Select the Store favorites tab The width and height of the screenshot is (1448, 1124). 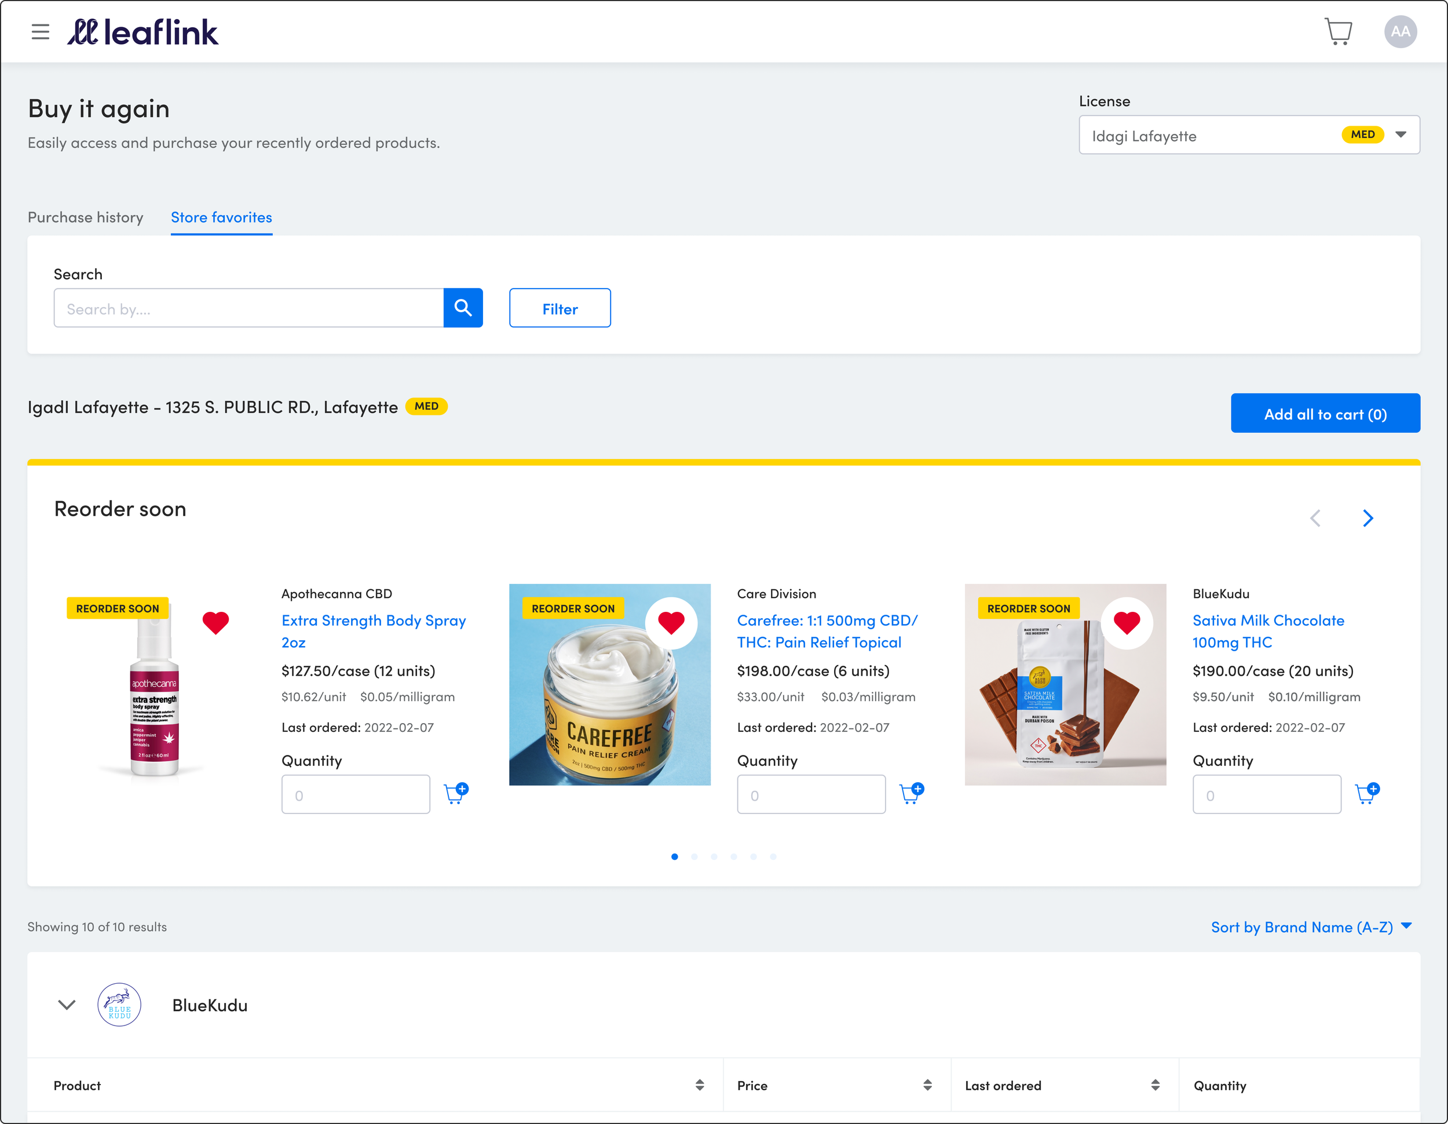tap(221, 217)
